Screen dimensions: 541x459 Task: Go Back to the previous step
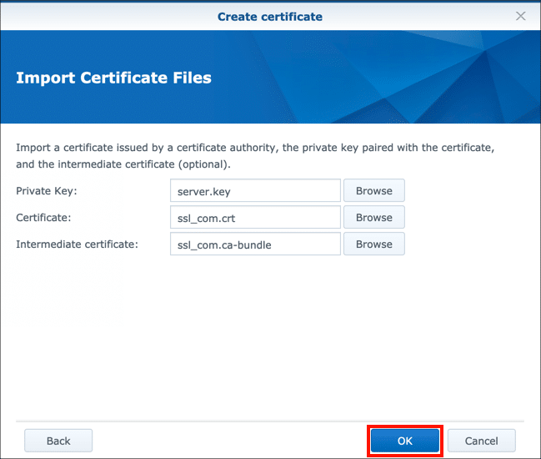(58, 441)
